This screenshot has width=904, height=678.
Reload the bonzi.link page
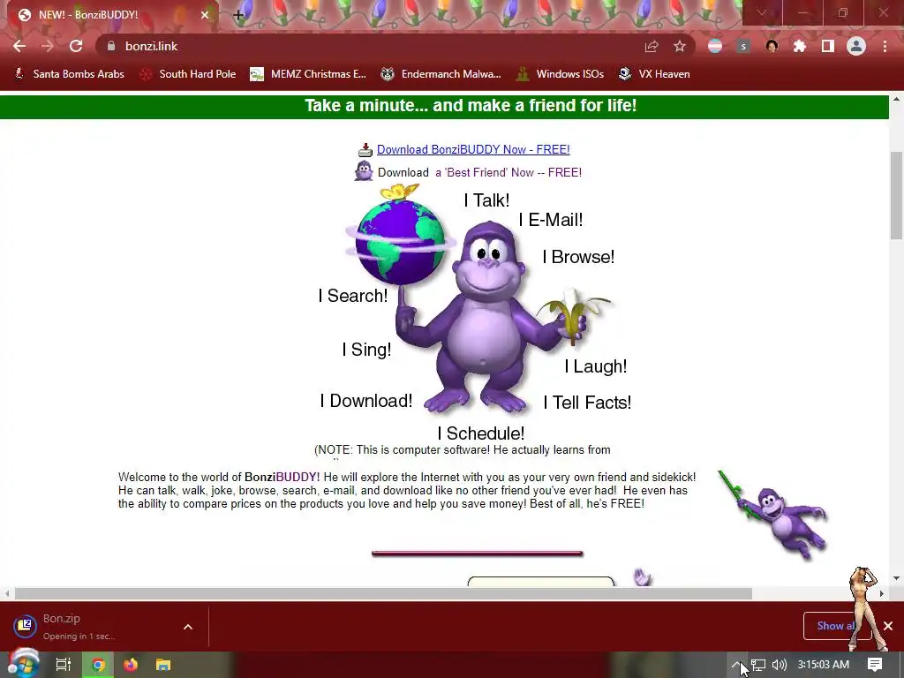(x=76, y=46)
